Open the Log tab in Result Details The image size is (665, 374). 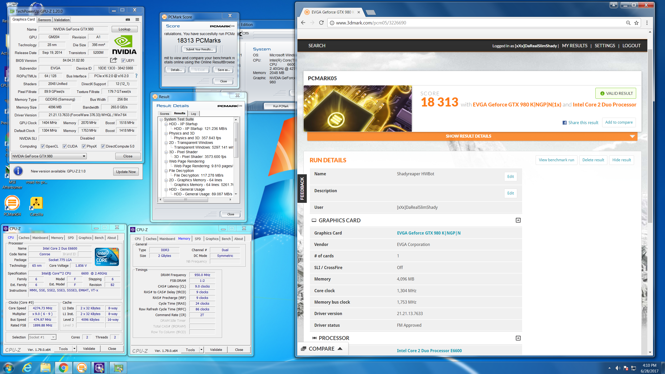point(194,114)
